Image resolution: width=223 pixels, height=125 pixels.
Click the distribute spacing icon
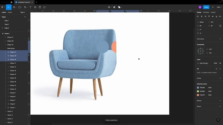(x=220, y=16)
